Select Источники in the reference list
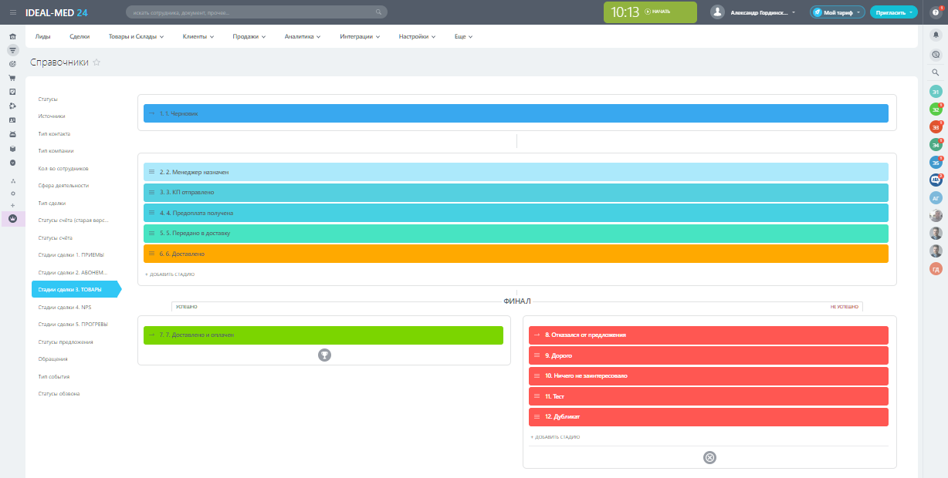This screenshot has width=948, height=478. tap(51, 116)
